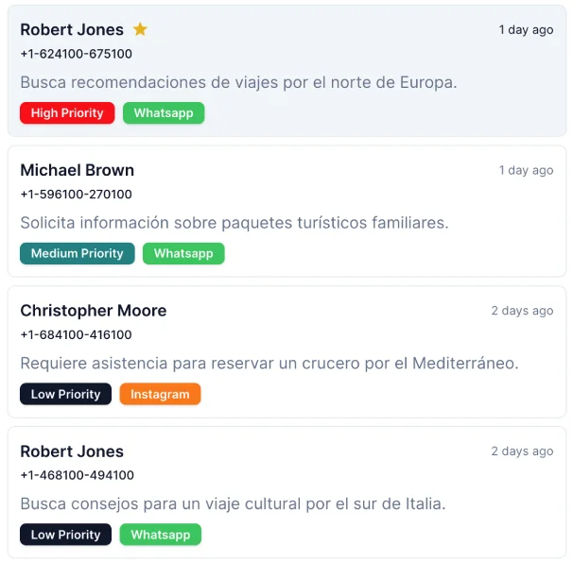Click the phone number +1-596100-270100
Screen dimensions: 573x562
(76, 195)
